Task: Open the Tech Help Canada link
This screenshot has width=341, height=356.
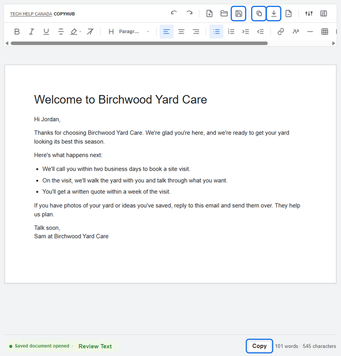Action: point(31,14)
